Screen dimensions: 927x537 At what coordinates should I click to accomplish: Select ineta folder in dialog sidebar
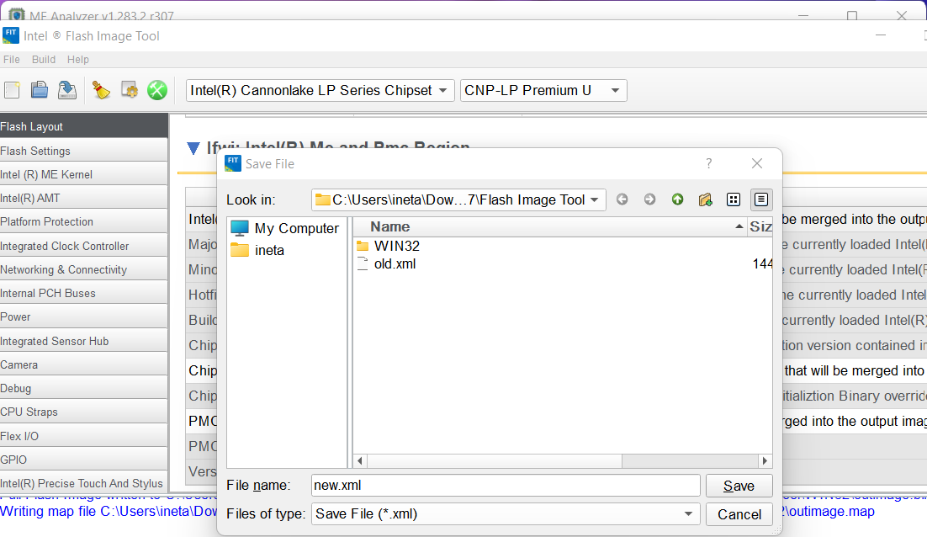257,250
